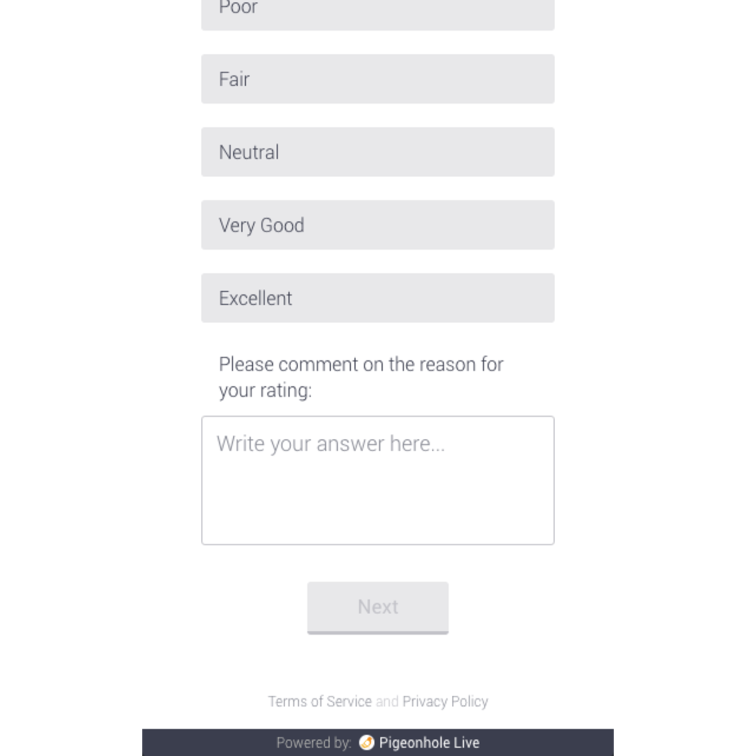Click the rating question prompt text
The image size is (756, 756).
coord(361,377)
